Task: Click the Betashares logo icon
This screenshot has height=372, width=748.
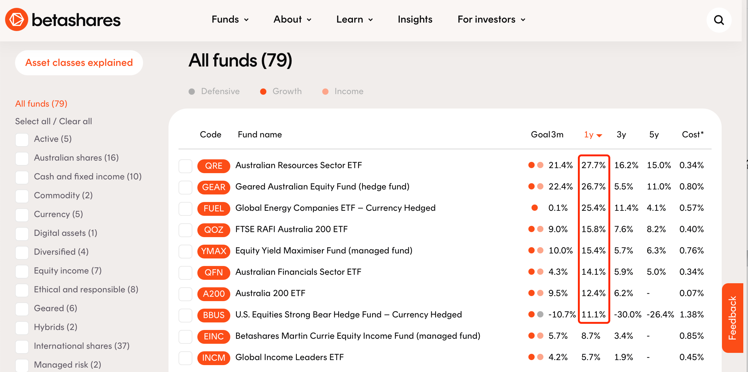Action: 17,19
